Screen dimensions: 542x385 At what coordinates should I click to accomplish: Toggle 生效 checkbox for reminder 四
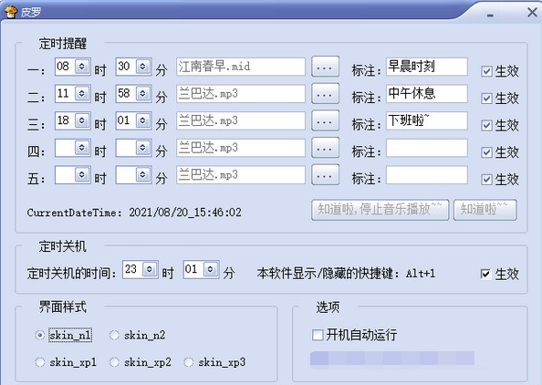[486, 152]
